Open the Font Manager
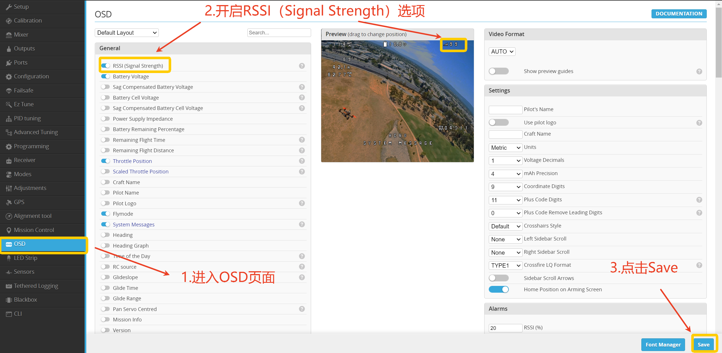This screenshot has width=722, height=353. 663,345
